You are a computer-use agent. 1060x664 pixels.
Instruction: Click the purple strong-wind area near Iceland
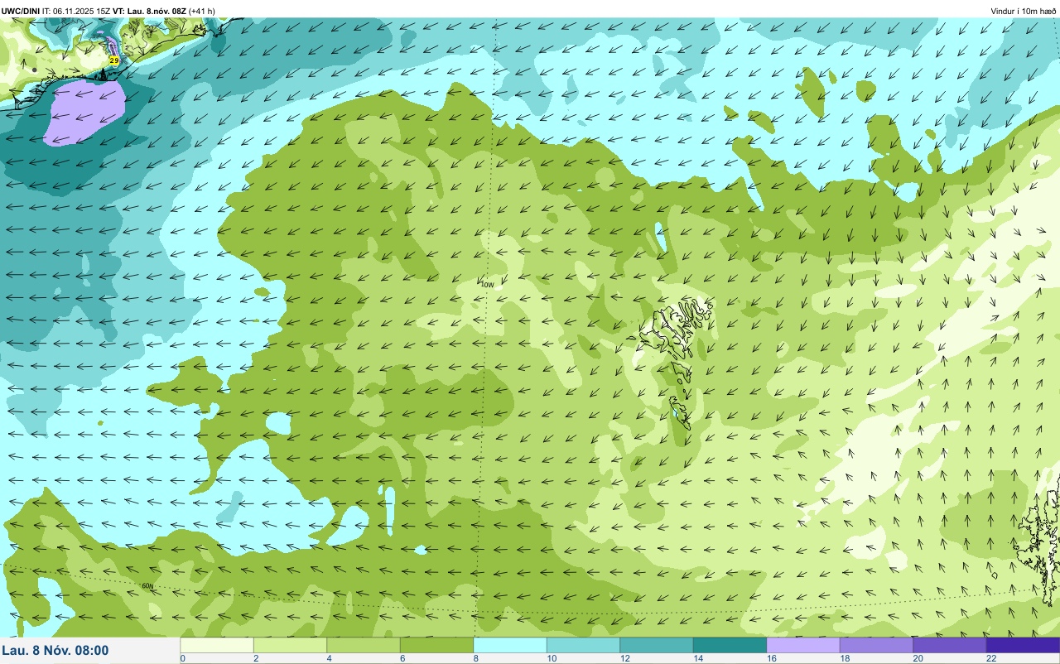pyautogui.click(x=85, y=112)
